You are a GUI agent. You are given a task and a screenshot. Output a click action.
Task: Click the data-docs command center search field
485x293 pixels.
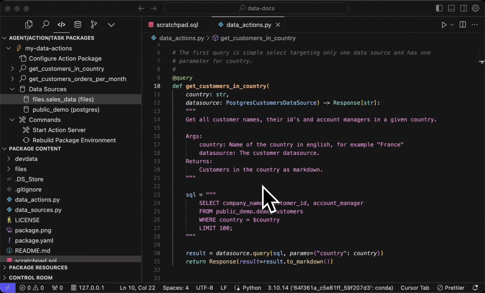pyautogui.click(x=256, y=8)
